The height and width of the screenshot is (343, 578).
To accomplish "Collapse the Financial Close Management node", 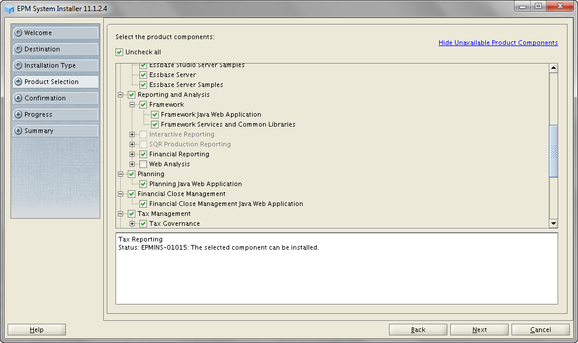I will 121,194.
